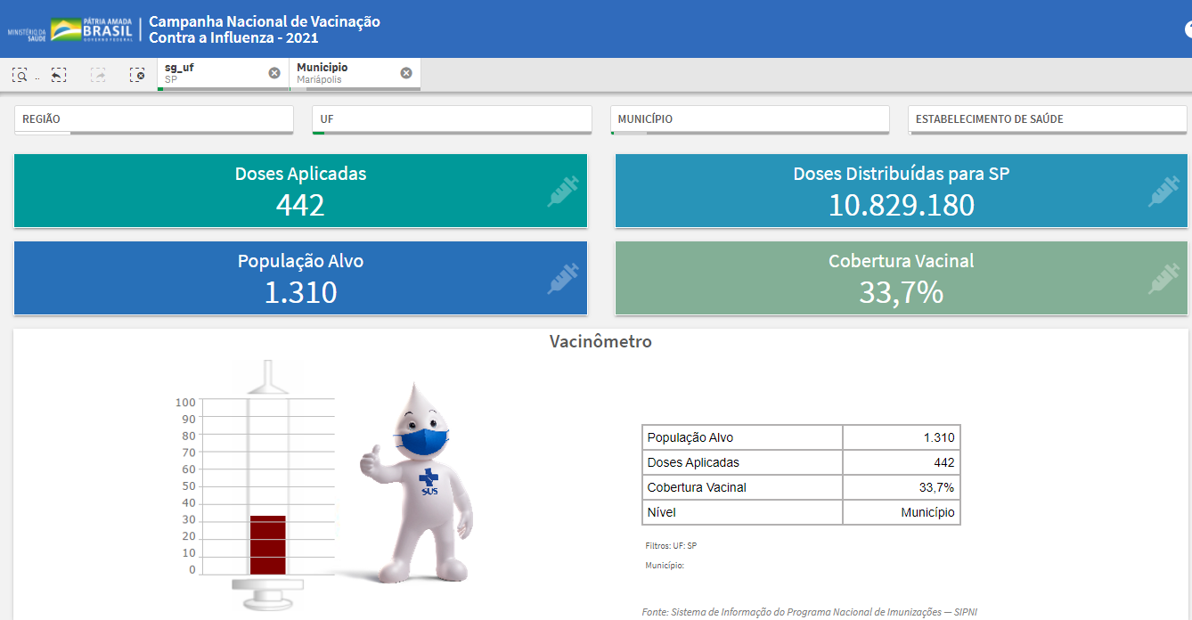Click the syringe icon on População Alvo

coord(563,279)
